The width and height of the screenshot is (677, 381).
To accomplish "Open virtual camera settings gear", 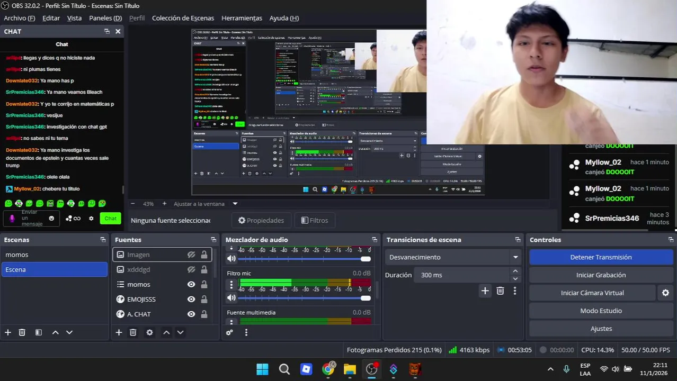I will (x=665, y=293).
